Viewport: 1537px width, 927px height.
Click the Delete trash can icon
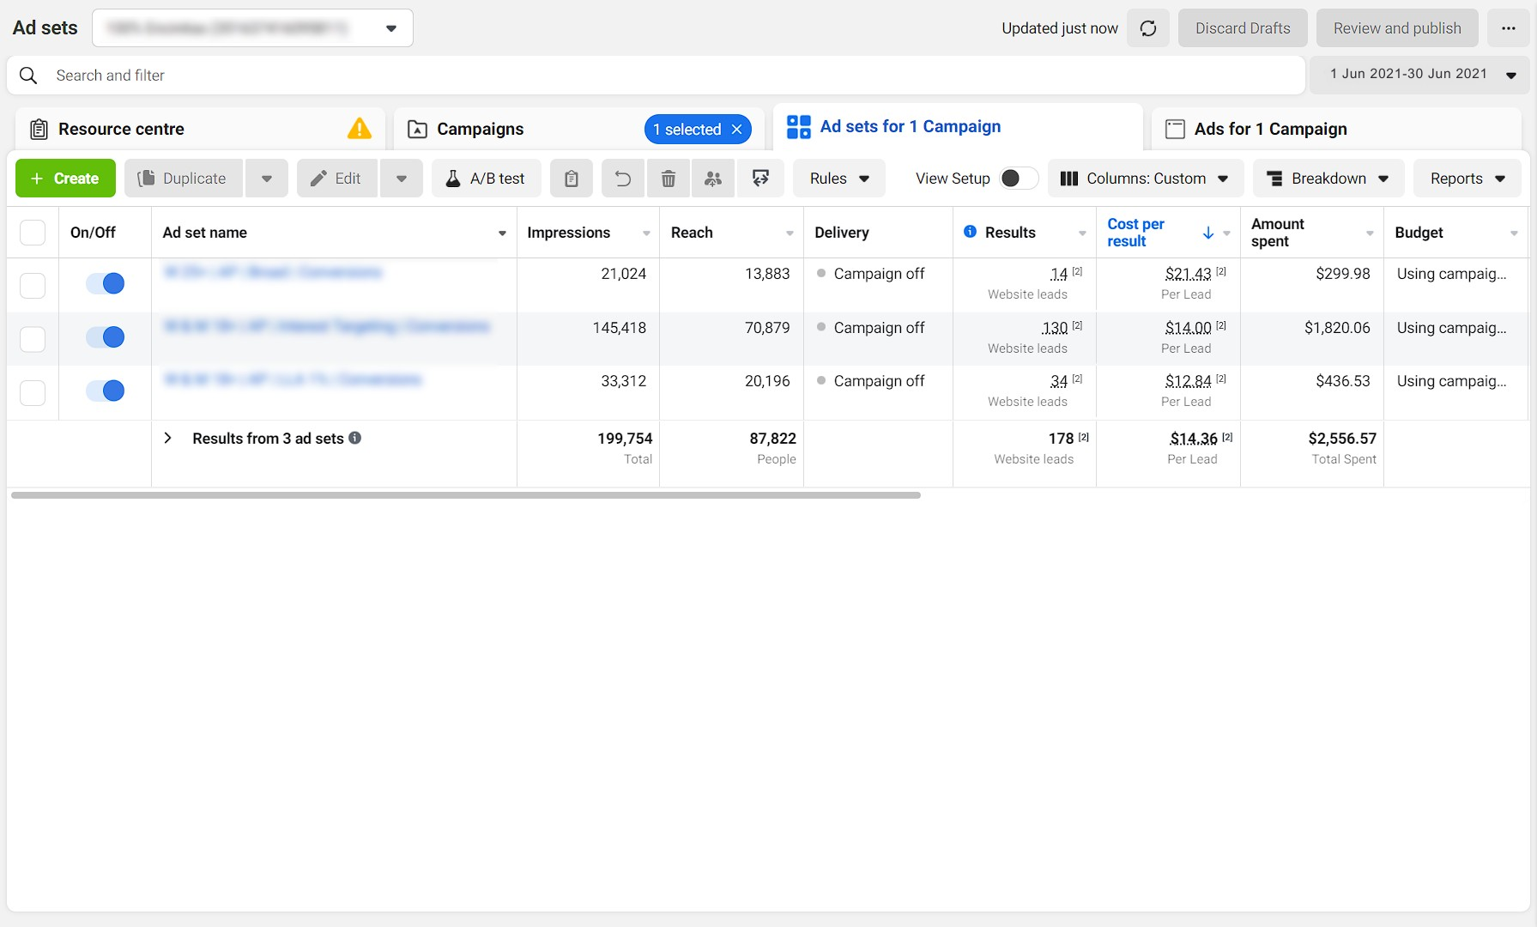[669, 178]
